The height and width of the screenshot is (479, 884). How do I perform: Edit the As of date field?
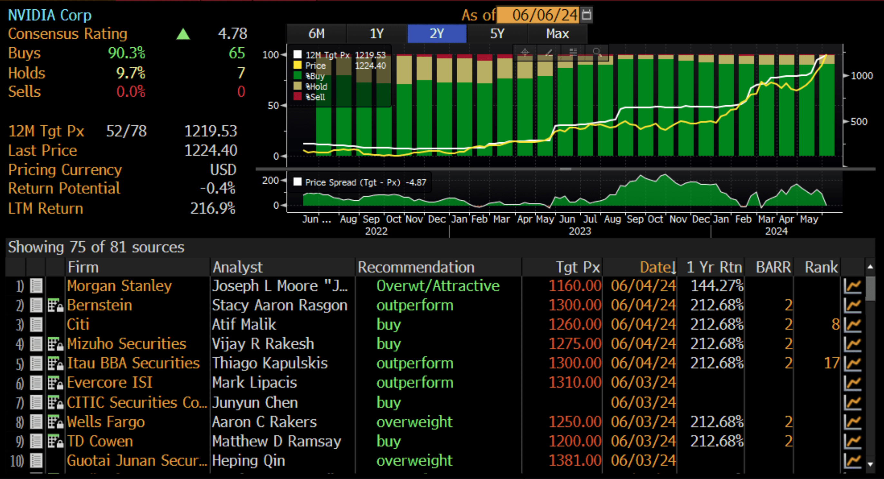click(538, 15)
